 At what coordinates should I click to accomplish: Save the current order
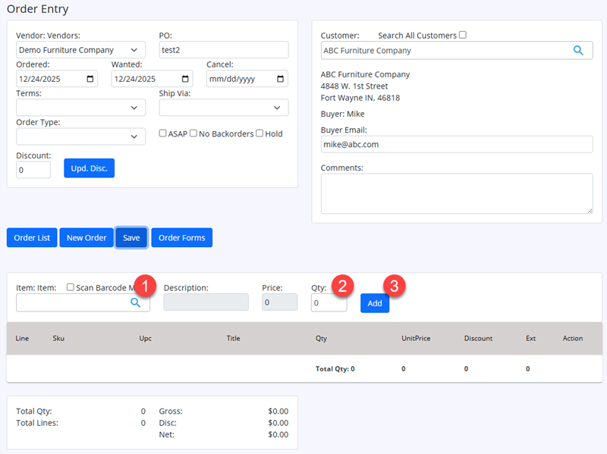click(x=131, y=237)
